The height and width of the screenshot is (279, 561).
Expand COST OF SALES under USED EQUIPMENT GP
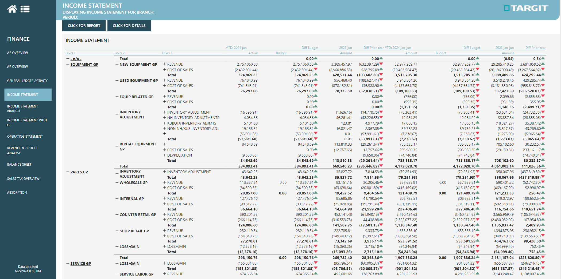164,86
